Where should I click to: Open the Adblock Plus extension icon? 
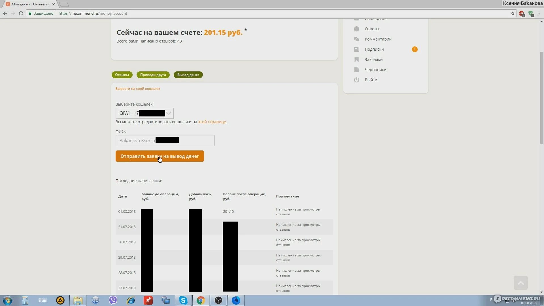(522, 14)
